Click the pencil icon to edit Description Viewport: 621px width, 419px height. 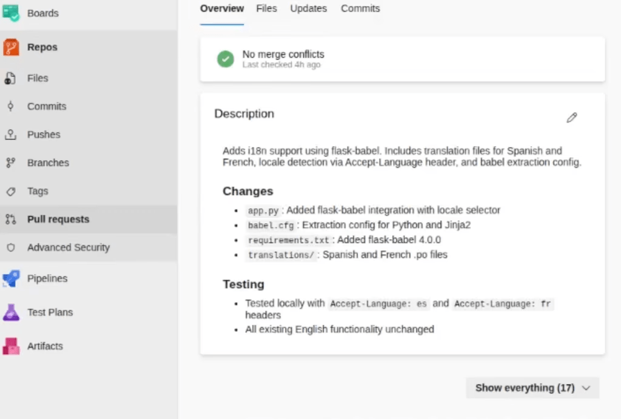[571, 117]
